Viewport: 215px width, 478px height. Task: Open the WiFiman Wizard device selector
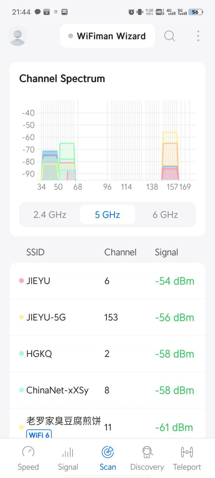tap(107, 36)
